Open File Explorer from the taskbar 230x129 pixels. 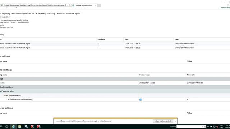click(x=20, y=126)
